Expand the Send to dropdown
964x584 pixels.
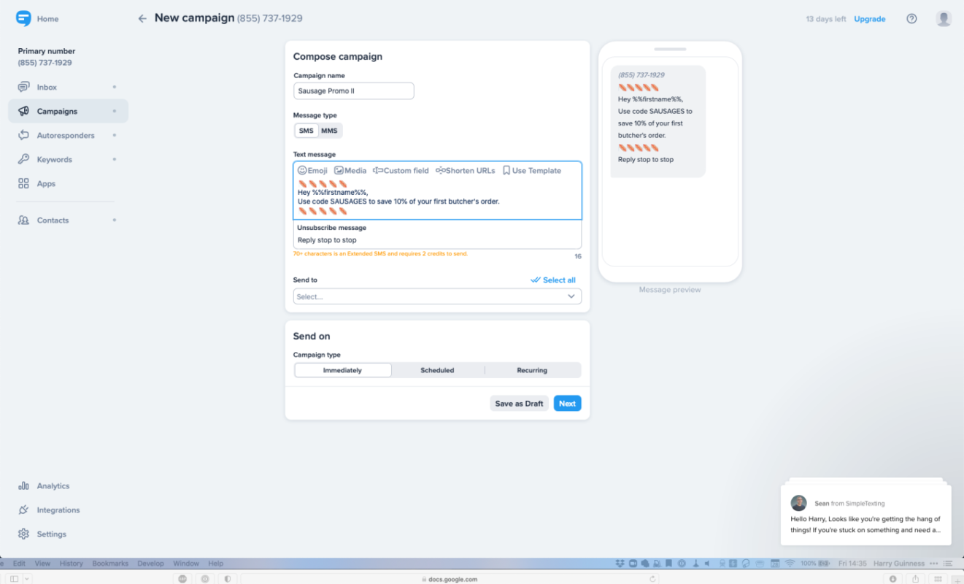point(437,296)
